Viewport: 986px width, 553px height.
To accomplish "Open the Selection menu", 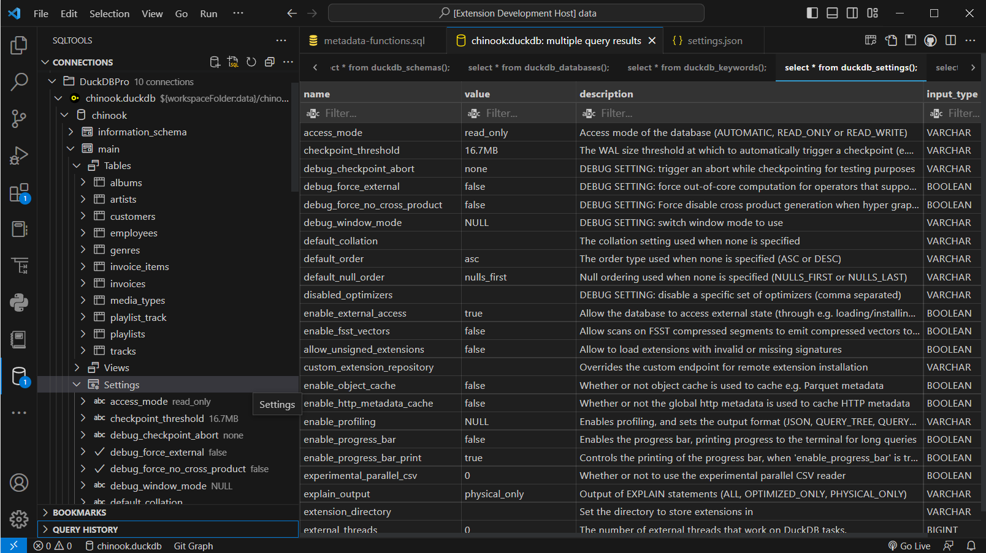I will (109, 13).
